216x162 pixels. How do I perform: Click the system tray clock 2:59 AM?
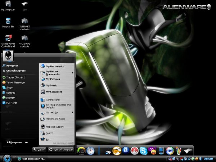pyautogui.click(x=209, y=159)
